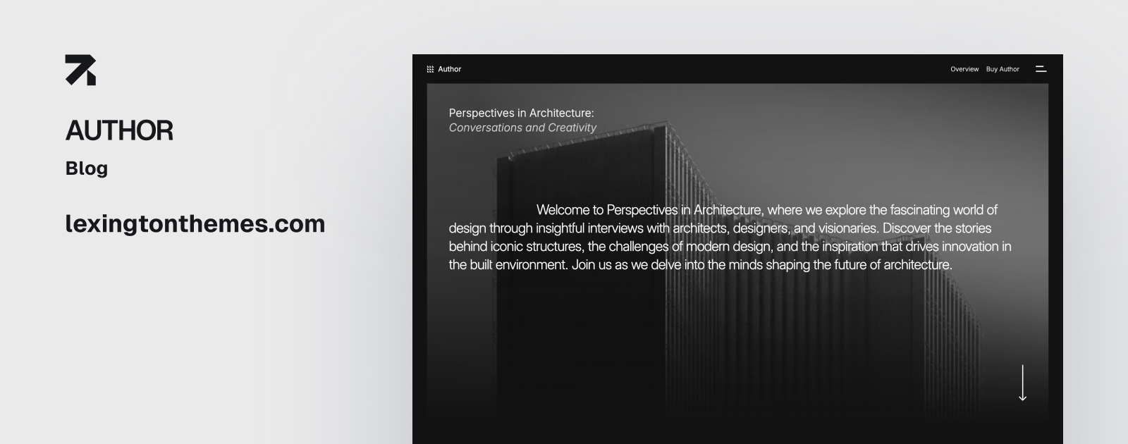Click the AUTHOR title heading
The image size is (1128, 444).
tap(119, 130)
